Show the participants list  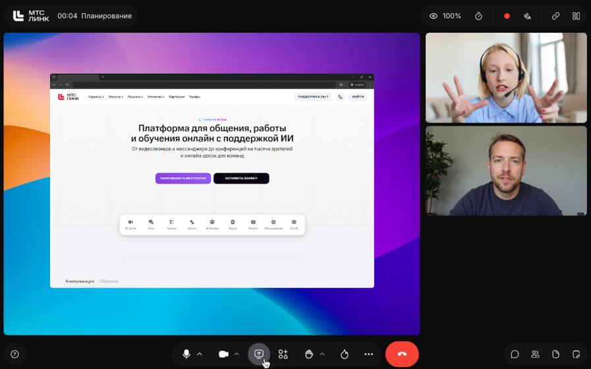pos(535,354)
